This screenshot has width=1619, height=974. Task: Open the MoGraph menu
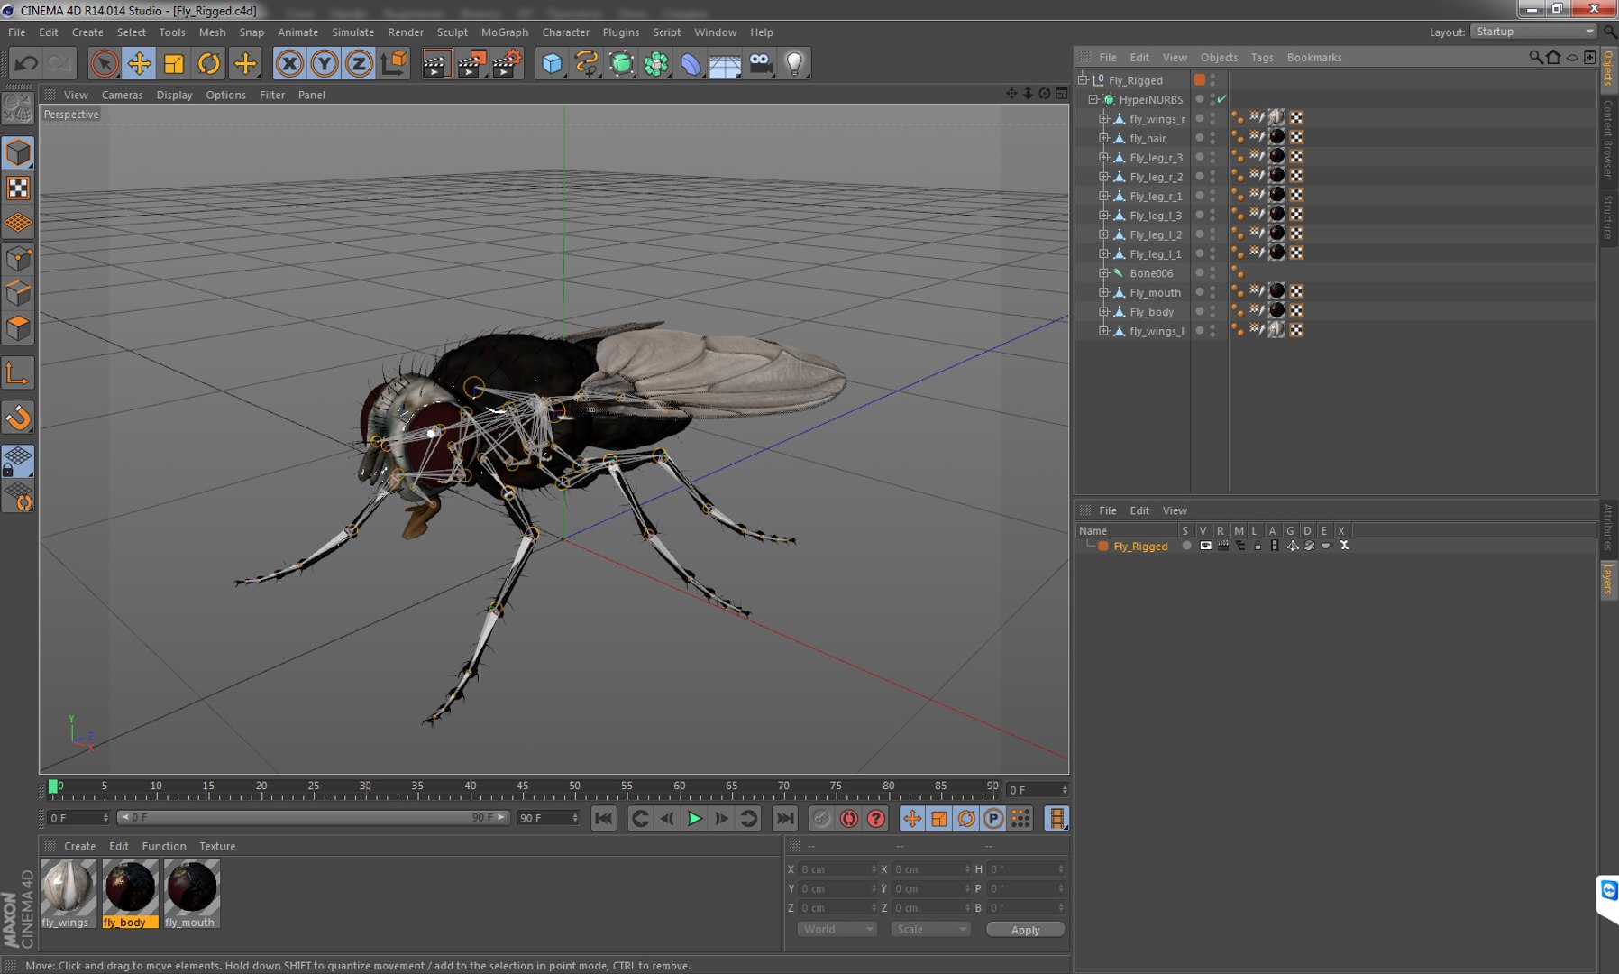[x=505, y=32]
